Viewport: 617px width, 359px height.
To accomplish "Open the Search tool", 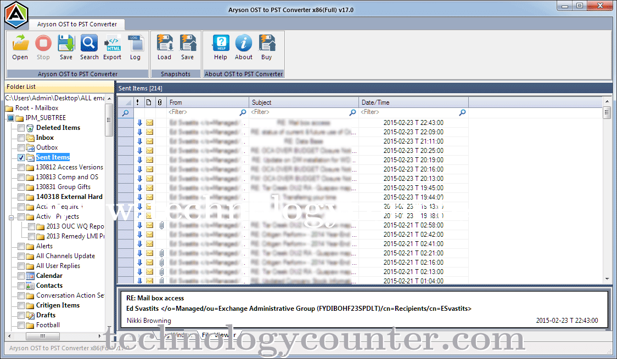I will click(89, 43).
